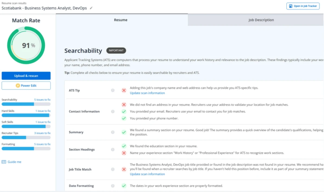Image resolution: width=324 pixels, height=192 pixels.
Task: Click the green checkmark on Date Formatting
Action: [124, 186]
